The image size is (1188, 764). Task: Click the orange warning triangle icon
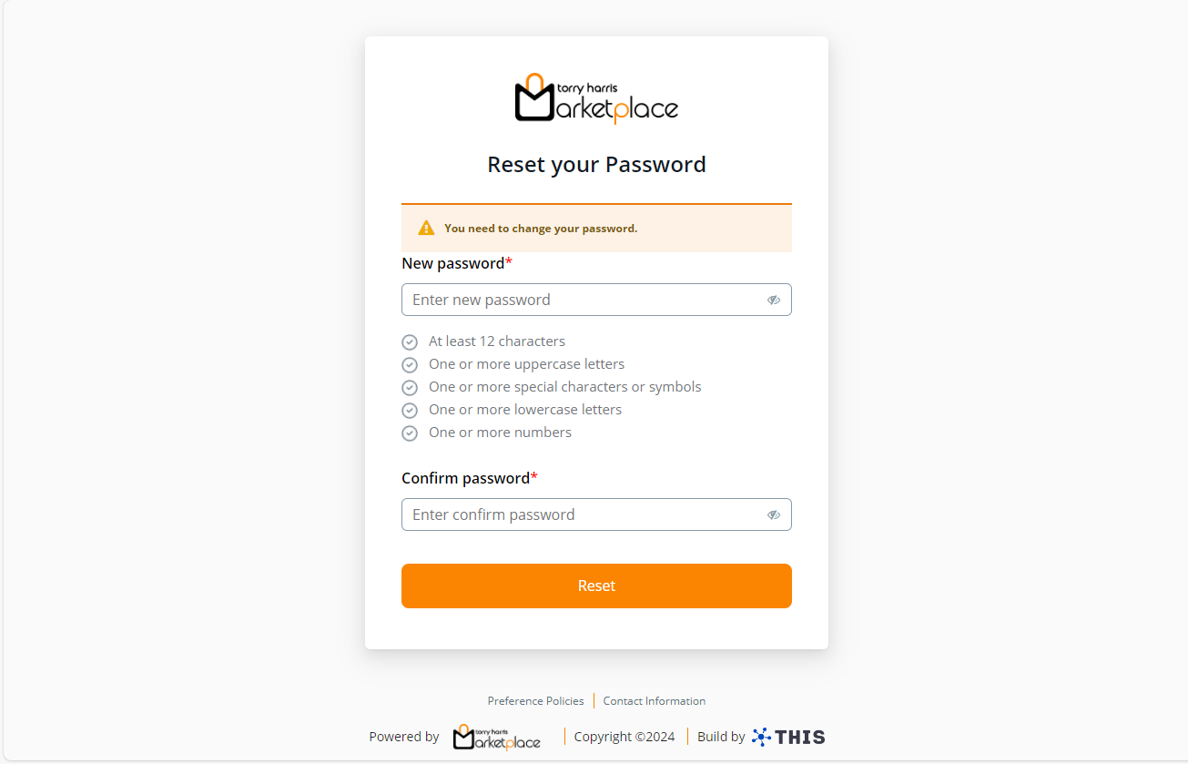(x=426, y=228)
